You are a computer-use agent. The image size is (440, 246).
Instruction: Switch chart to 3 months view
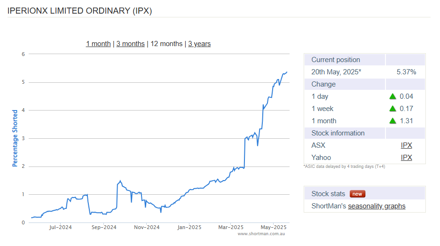131,44
